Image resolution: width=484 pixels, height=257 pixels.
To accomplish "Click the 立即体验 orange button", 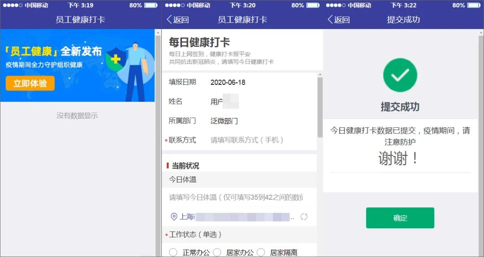I will pyautogui.click(x=30, y=84).
